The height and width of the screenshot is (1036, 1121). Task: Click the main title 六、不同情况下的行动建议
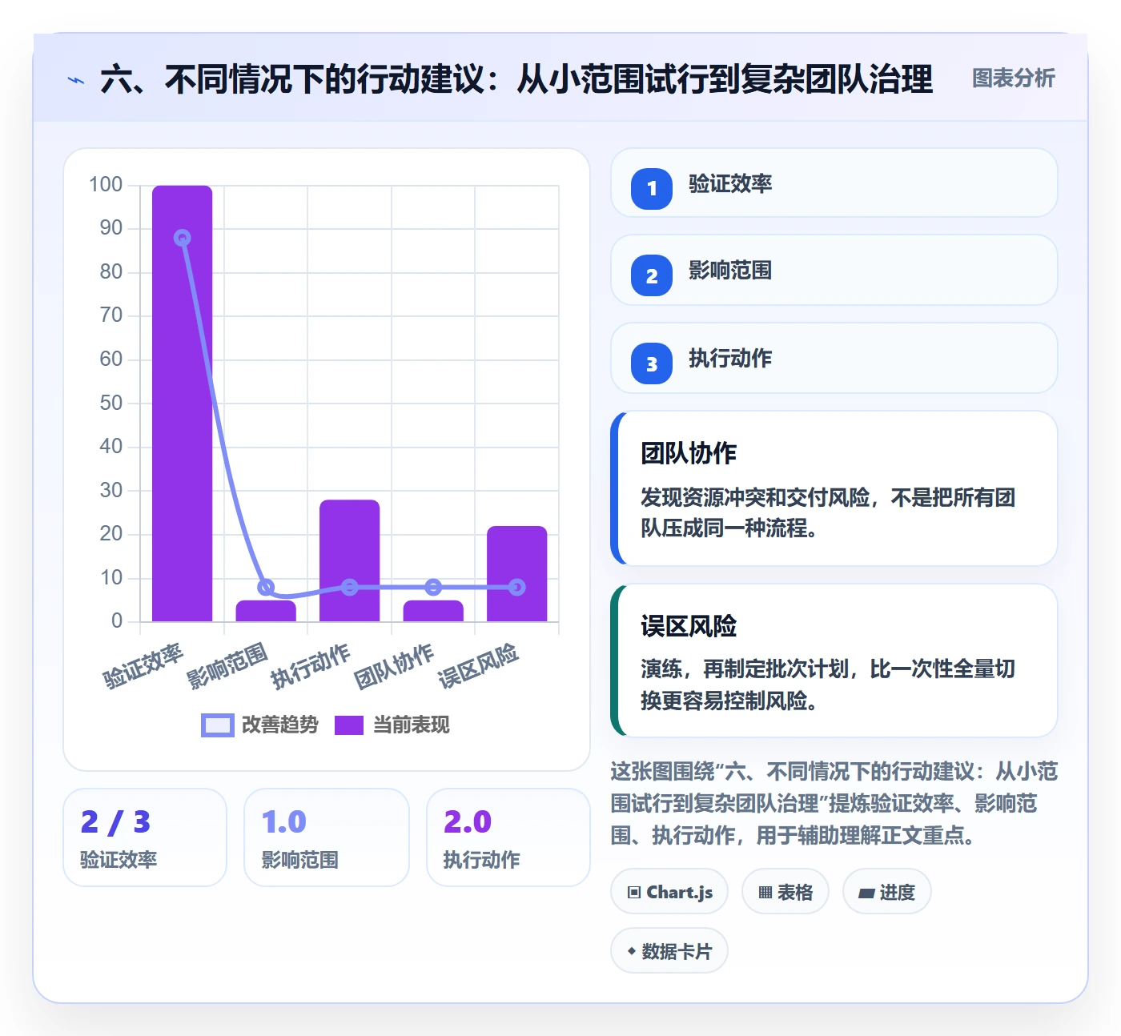coord(516,79)
